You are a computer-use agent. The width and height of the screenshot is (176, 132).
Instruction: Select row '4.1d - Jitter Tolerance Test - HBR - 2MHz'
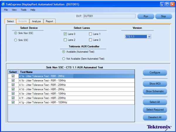click(x=77, y=89)
